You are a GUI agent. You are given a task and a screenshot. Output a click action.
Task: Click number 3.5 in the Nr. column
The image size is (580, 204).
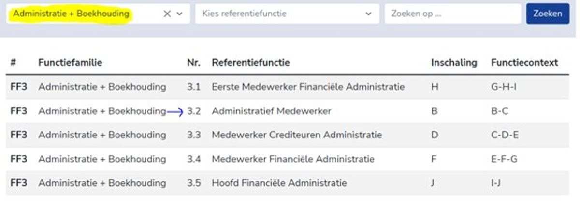193,183
